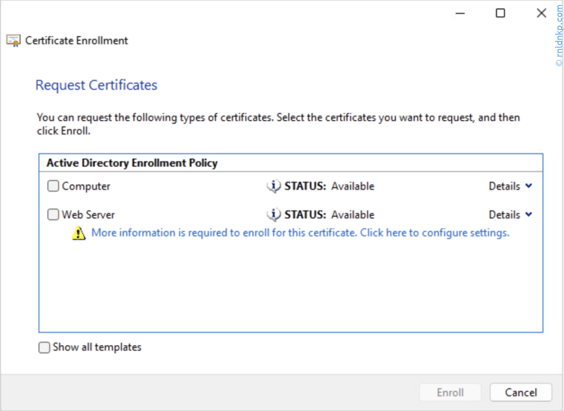Click the Active Directory Enrollment Policy header
Image resolution: width=564 pixels, height=411 pixels.
click(x=132, y=163)
